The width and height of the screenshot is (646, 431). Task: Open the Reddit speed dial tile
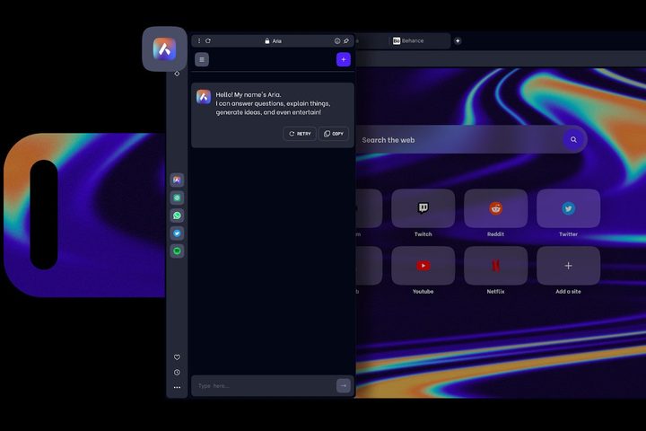(495, 208)
